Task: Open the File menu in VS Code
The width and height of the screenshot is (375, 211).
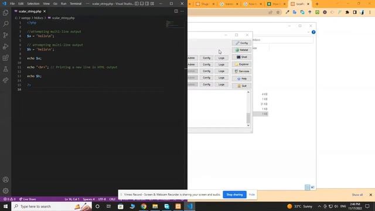Action: tap(12, 4)
